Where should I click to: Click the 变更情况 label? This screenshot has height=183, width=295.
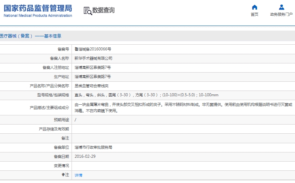61,165
